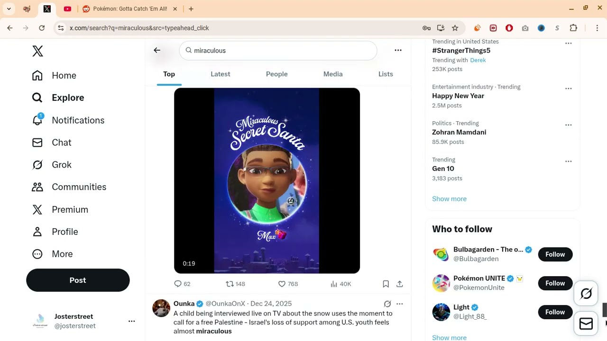The image size is (607, 341).
Task: Click the miraculous search field
Action: (278, 50)
